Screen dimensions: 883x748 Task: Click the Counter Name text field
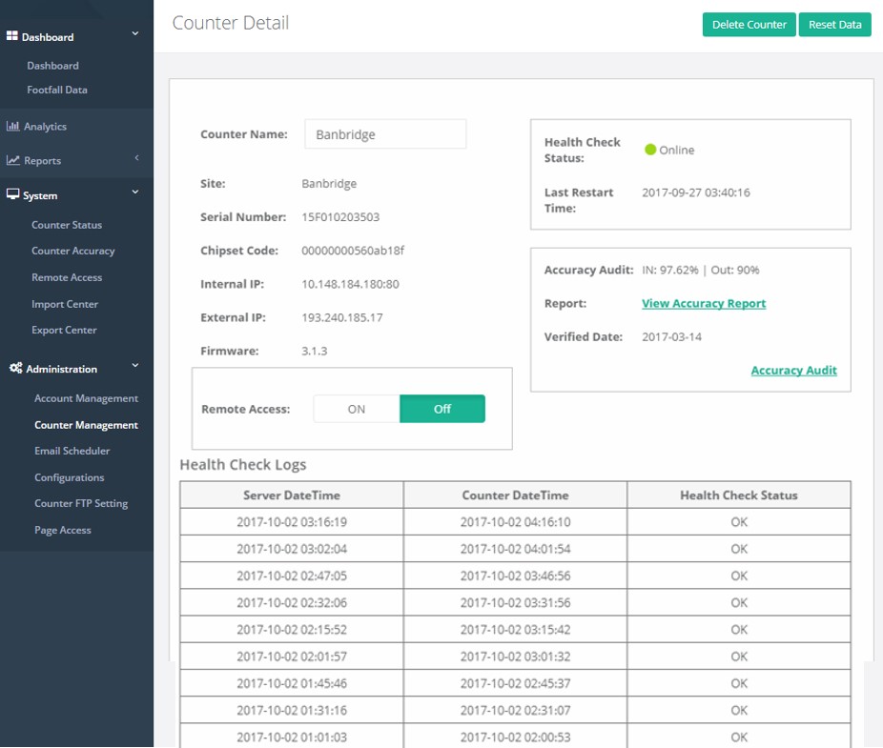tap(385, 134)
